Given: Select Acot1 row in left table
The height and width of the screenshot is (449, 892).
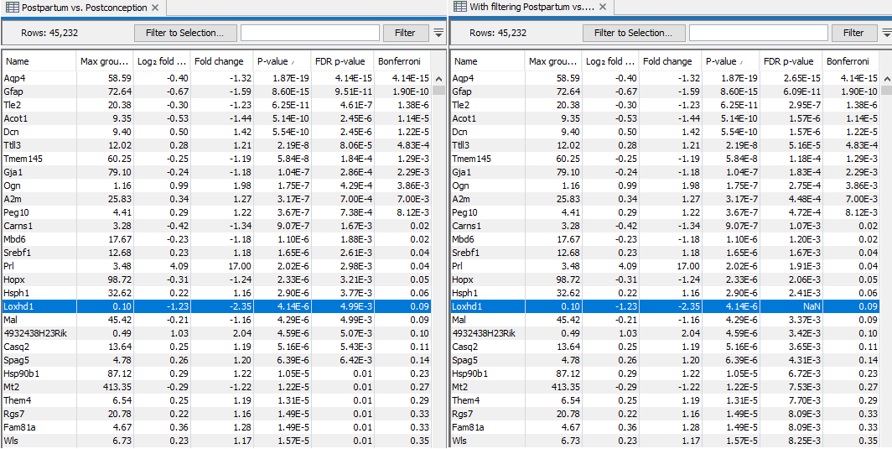Looking at the screenshot, I should tap(217, 118).
